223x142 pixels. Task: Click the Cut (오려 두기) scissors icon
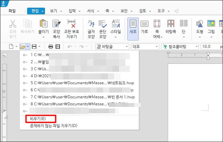[13, 24]
